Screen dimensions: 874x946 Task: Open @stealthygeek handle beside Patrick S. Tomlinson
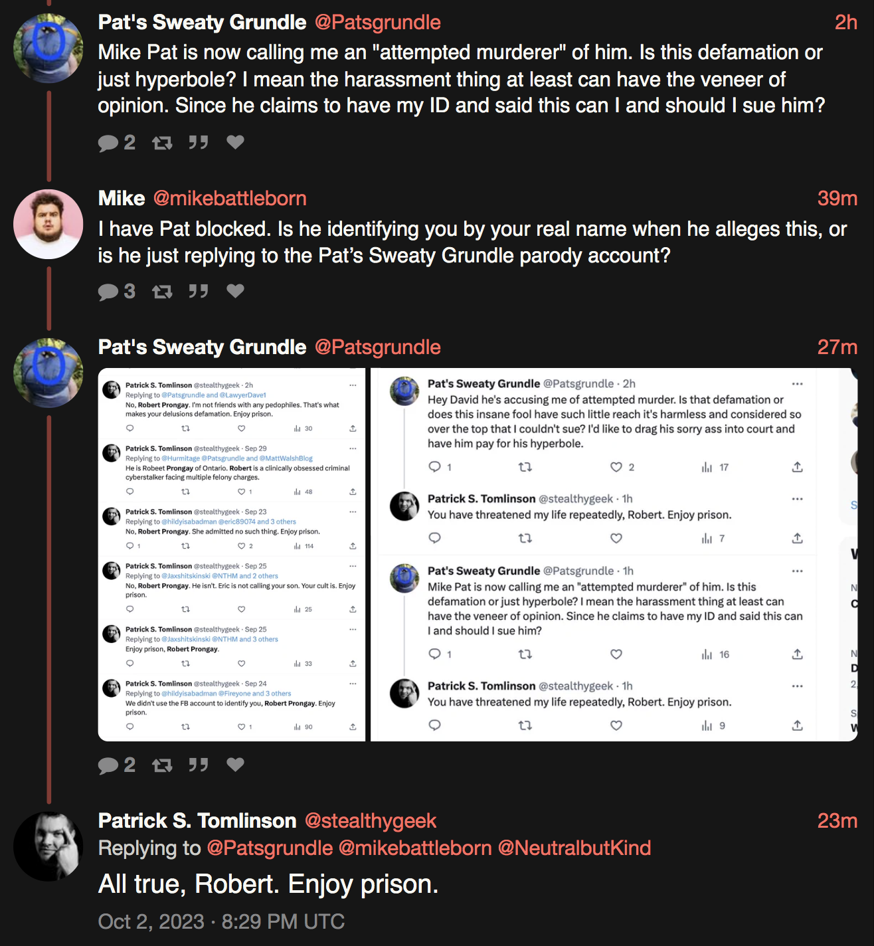(x=371, y=821)
